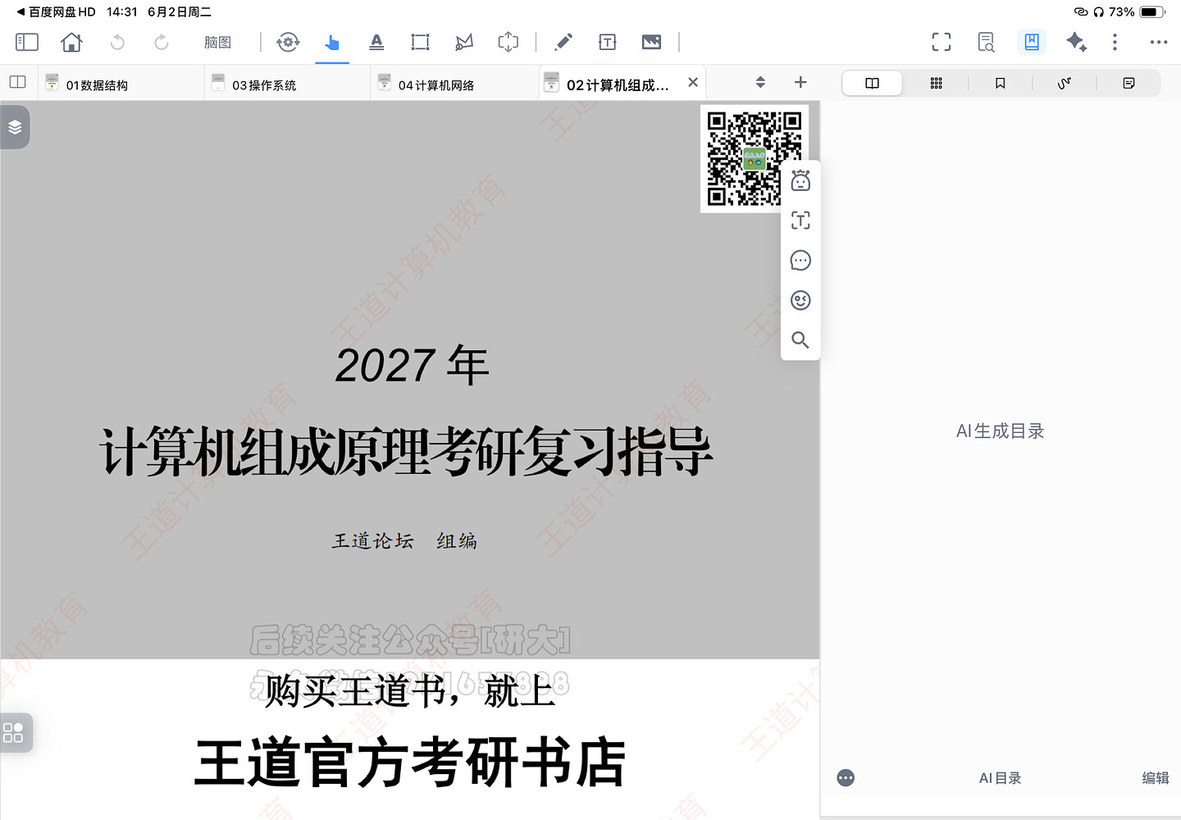Click the 王道论坛 组编 author line
This screenshot has width=1181, height=820.
404,541
